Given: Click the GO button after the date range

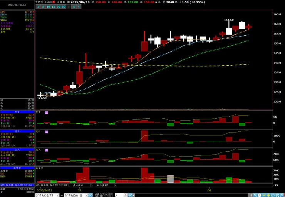Looking at the screenshot, I should tap(91, 195).
